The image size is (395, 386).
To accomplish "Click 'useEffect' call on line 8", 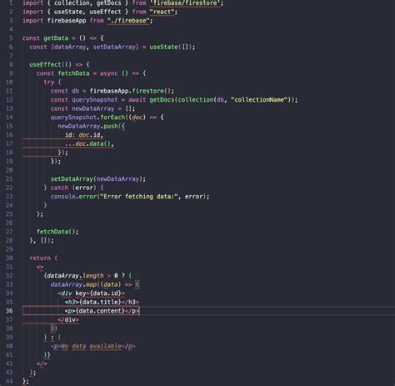I will pyautogui.click(x=45, y=64).
